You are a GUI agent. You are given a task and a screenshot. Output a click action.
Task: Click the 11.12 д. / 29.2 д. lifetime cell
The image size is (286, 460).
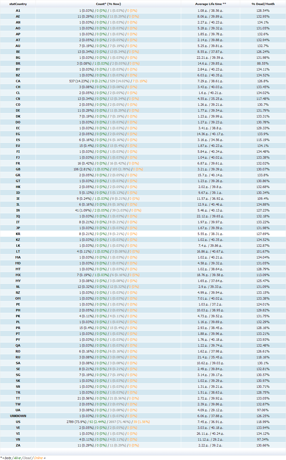pos(210,439)
